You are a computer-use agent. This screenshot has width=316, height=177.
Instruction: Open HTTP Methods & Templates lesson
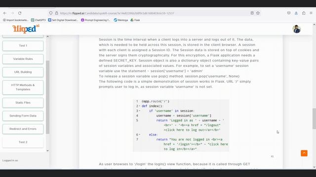point(23,87)
